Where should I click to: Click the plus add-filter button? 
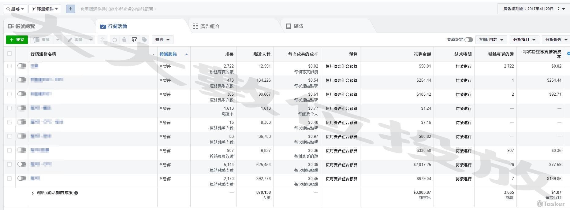(x=70, y=9)
